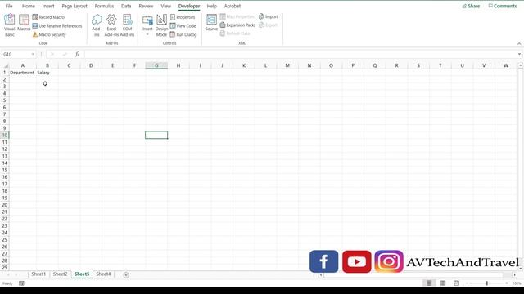Collapse the ribbon with the chevron
524x294 pixels.
pyautogui.click(x=519, y=43)
